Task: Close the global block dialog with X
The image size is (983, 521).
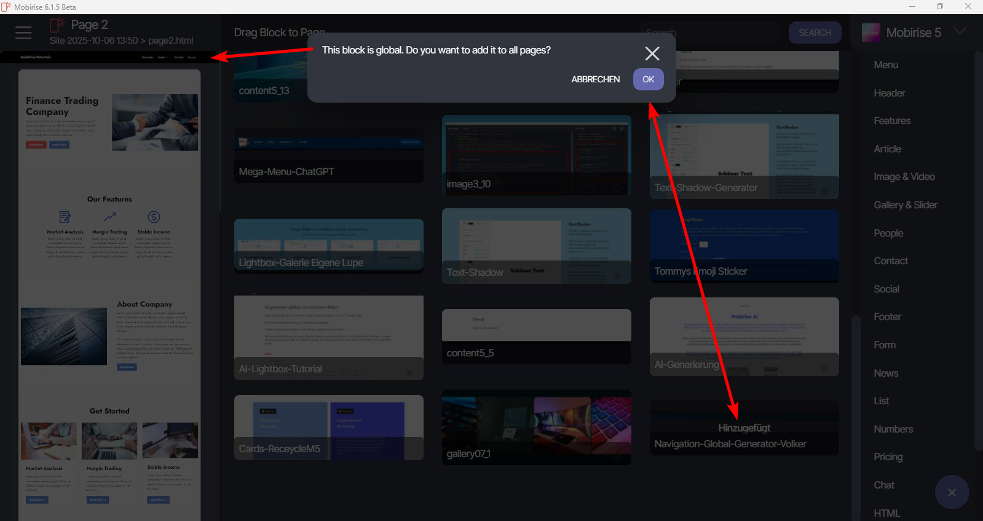Action: click(652, 53)
